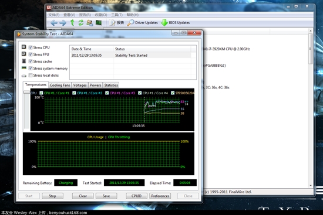Open the CPUID button

click(x=136, y=196)
